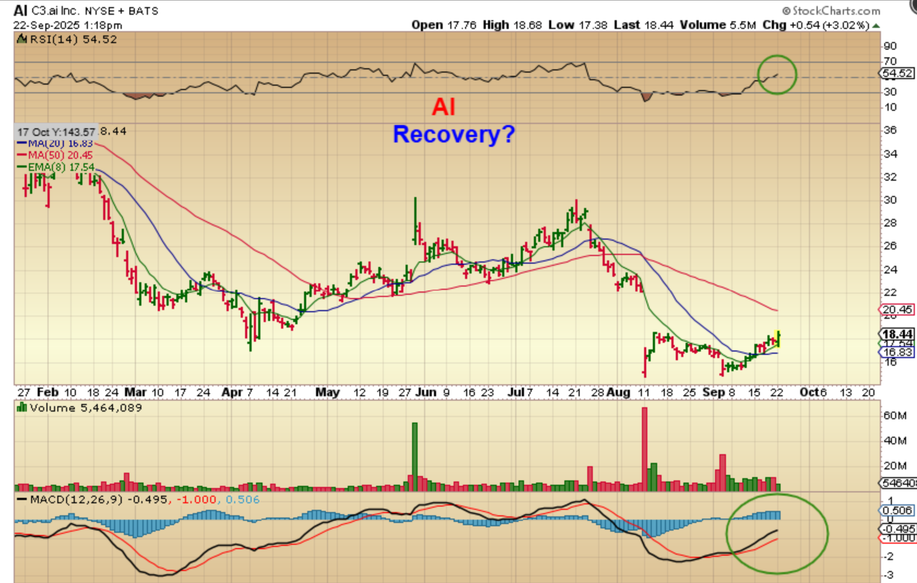Click the C3.ai Inc. company name
The image size is (917, 583).
tap(55, 11)
